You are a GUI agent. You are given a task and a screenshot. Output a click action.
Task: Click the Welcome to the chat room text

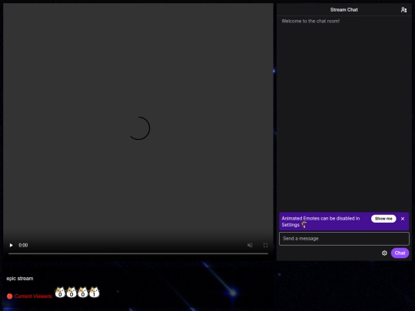pos(310,22)
